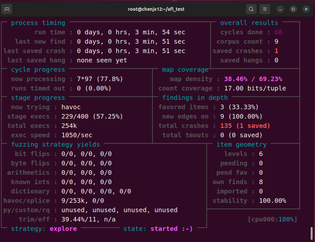Select pend fav value 0
This screenshot has width=315, height=242.
pos(261,173)
